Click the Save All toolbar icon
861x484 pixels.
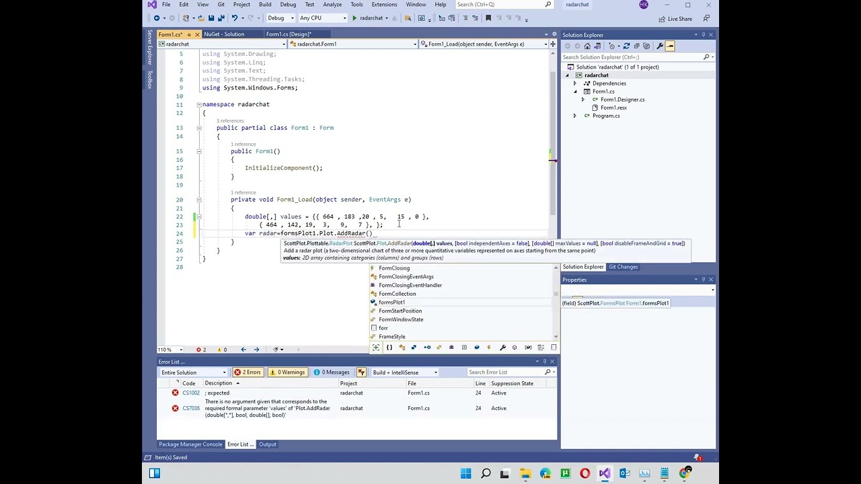coord(220,18)
